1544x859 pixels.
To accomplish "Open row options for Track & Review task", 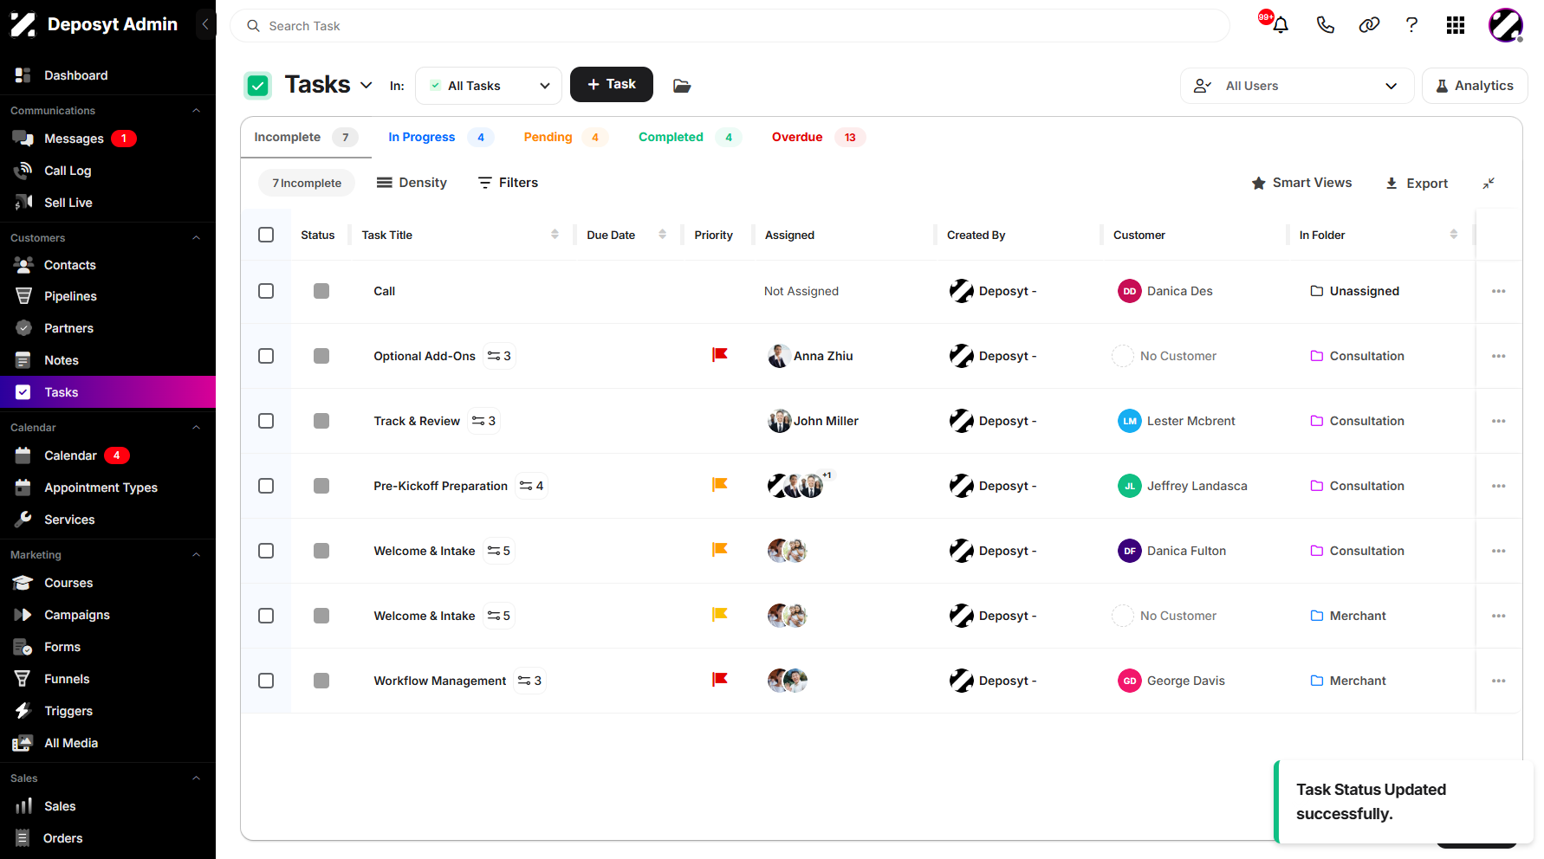I will click(x=1499, y=421).
